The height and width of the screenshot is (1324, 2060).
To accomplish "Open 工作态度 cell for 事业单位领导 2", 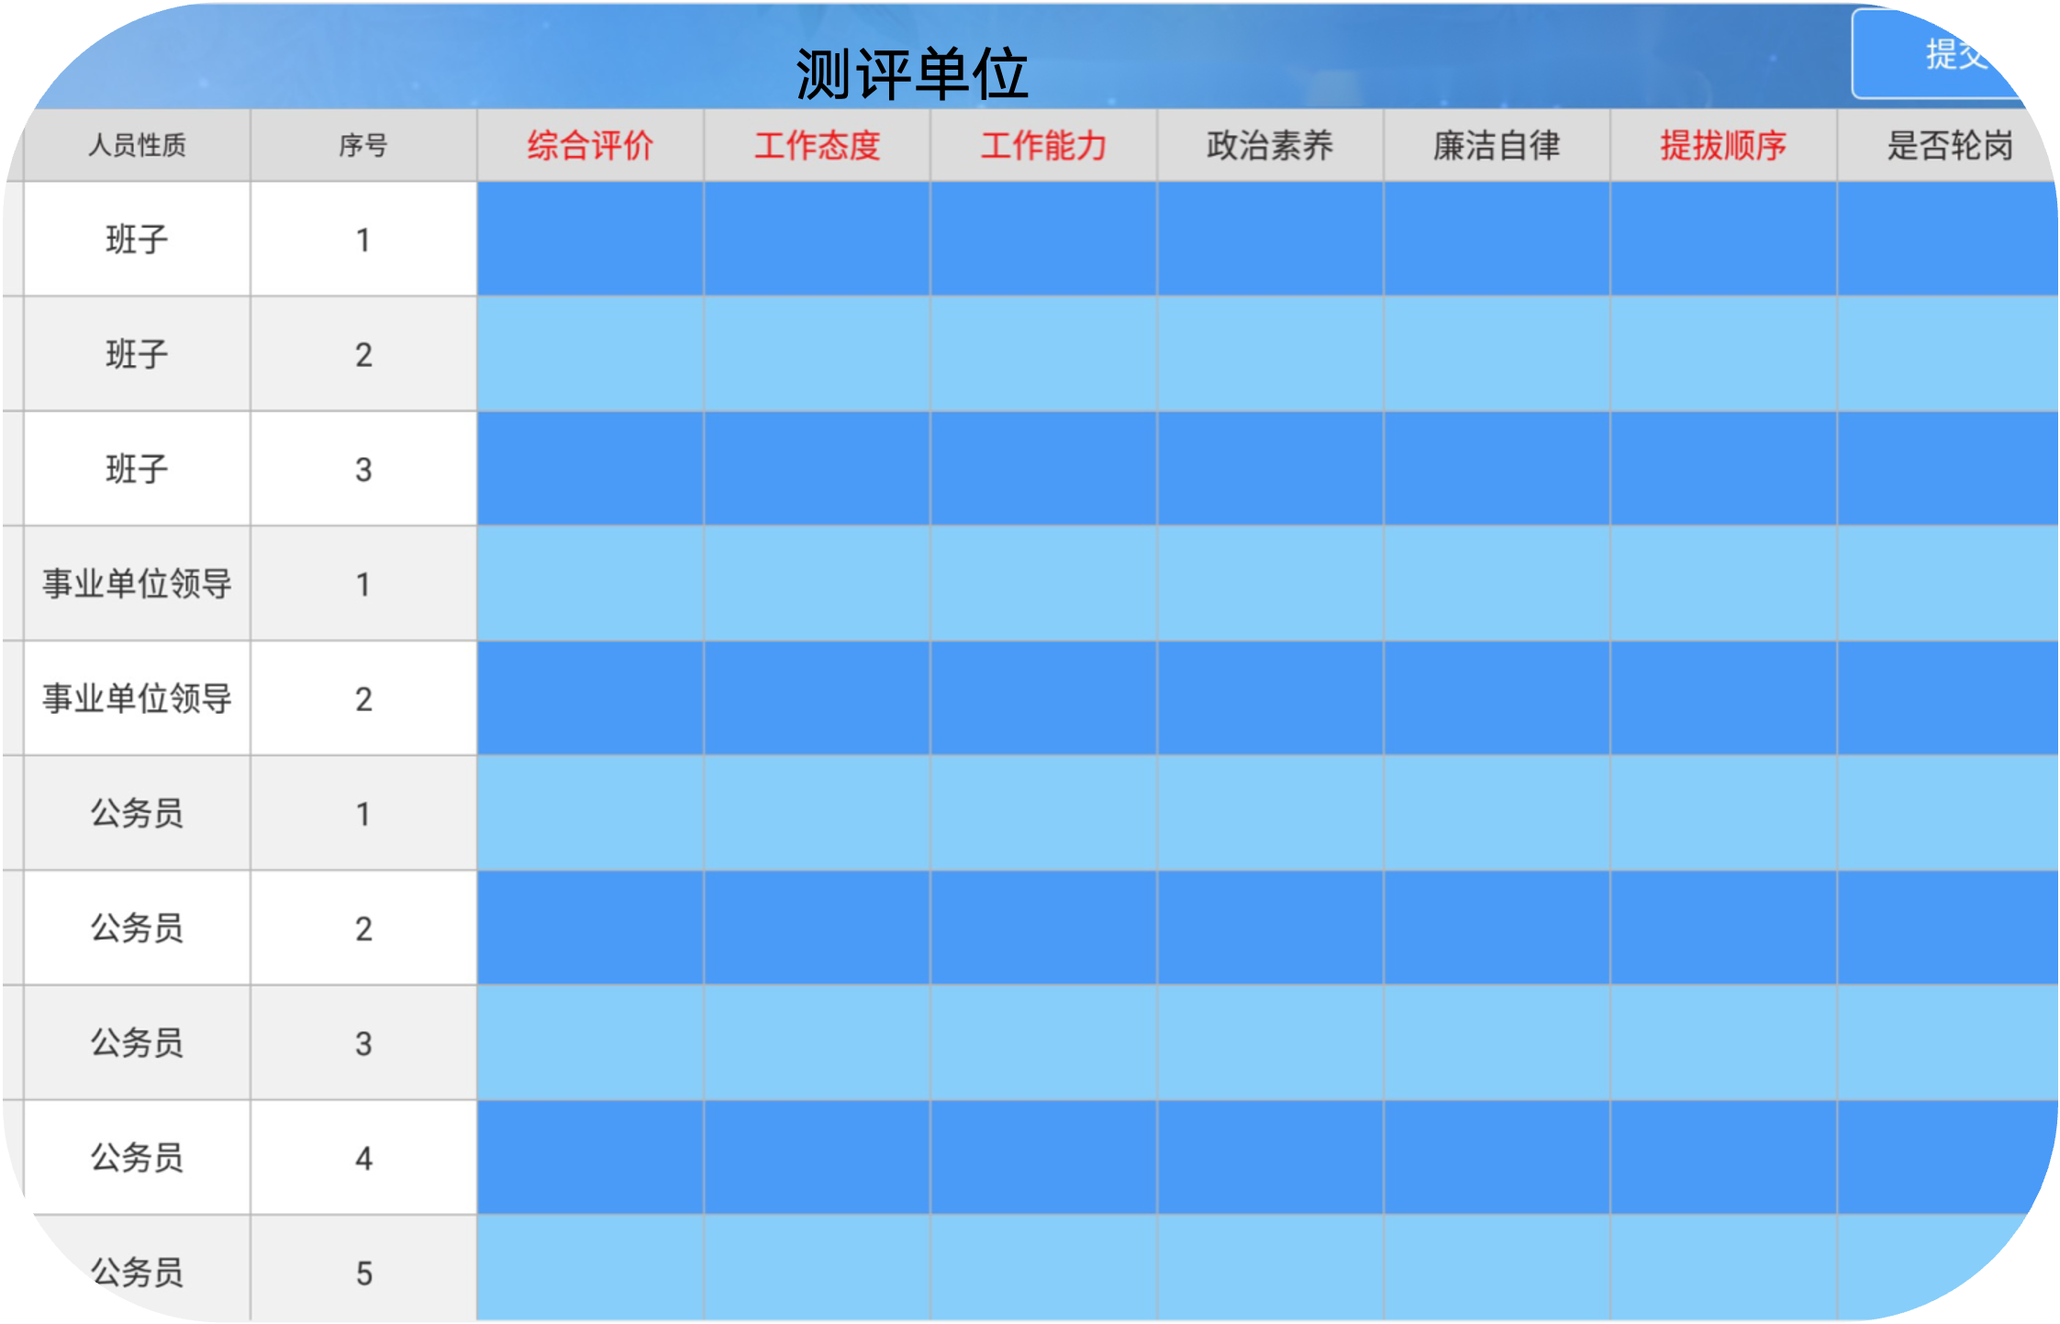I will (x=817, y=697).
